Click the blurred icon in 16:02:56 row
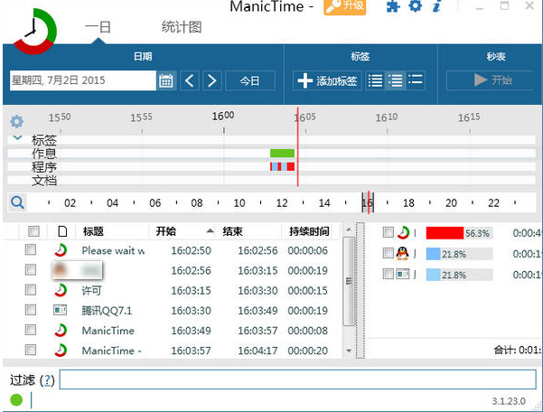Image resolution: width=543 pixels, height=412 pixels. click(60, 270)
